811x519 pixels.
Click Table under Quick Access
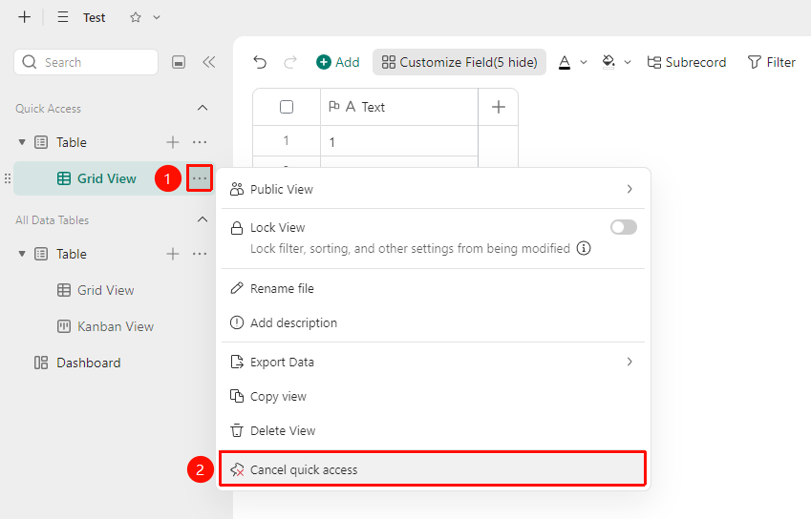coord(72,142)
